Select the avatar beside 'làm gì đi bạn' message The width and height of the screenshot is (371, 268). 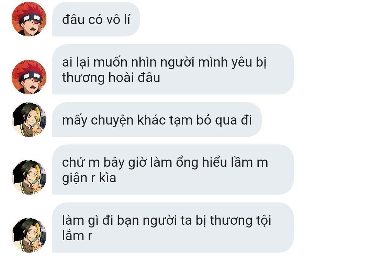(29, 235)
